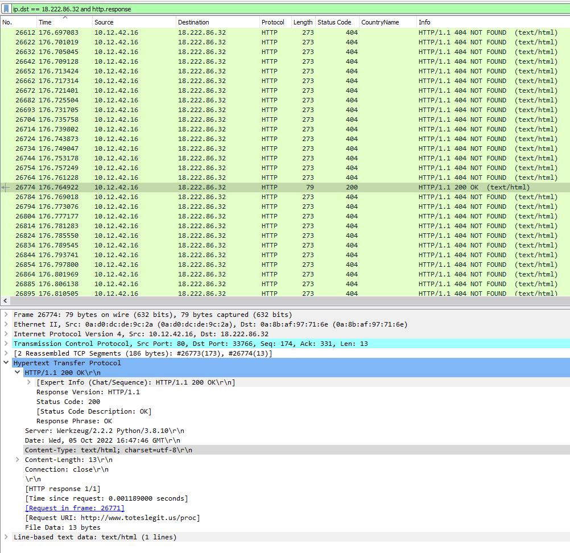Screen dimensions: 570x553
Task: Sort packets by the Time column header
Action: [63, 22]
